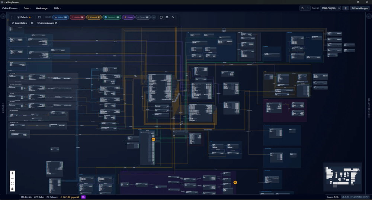This screenshot has height=200, width=372.
Task: Click the undo icon
Action: click(x=302, y=8)
